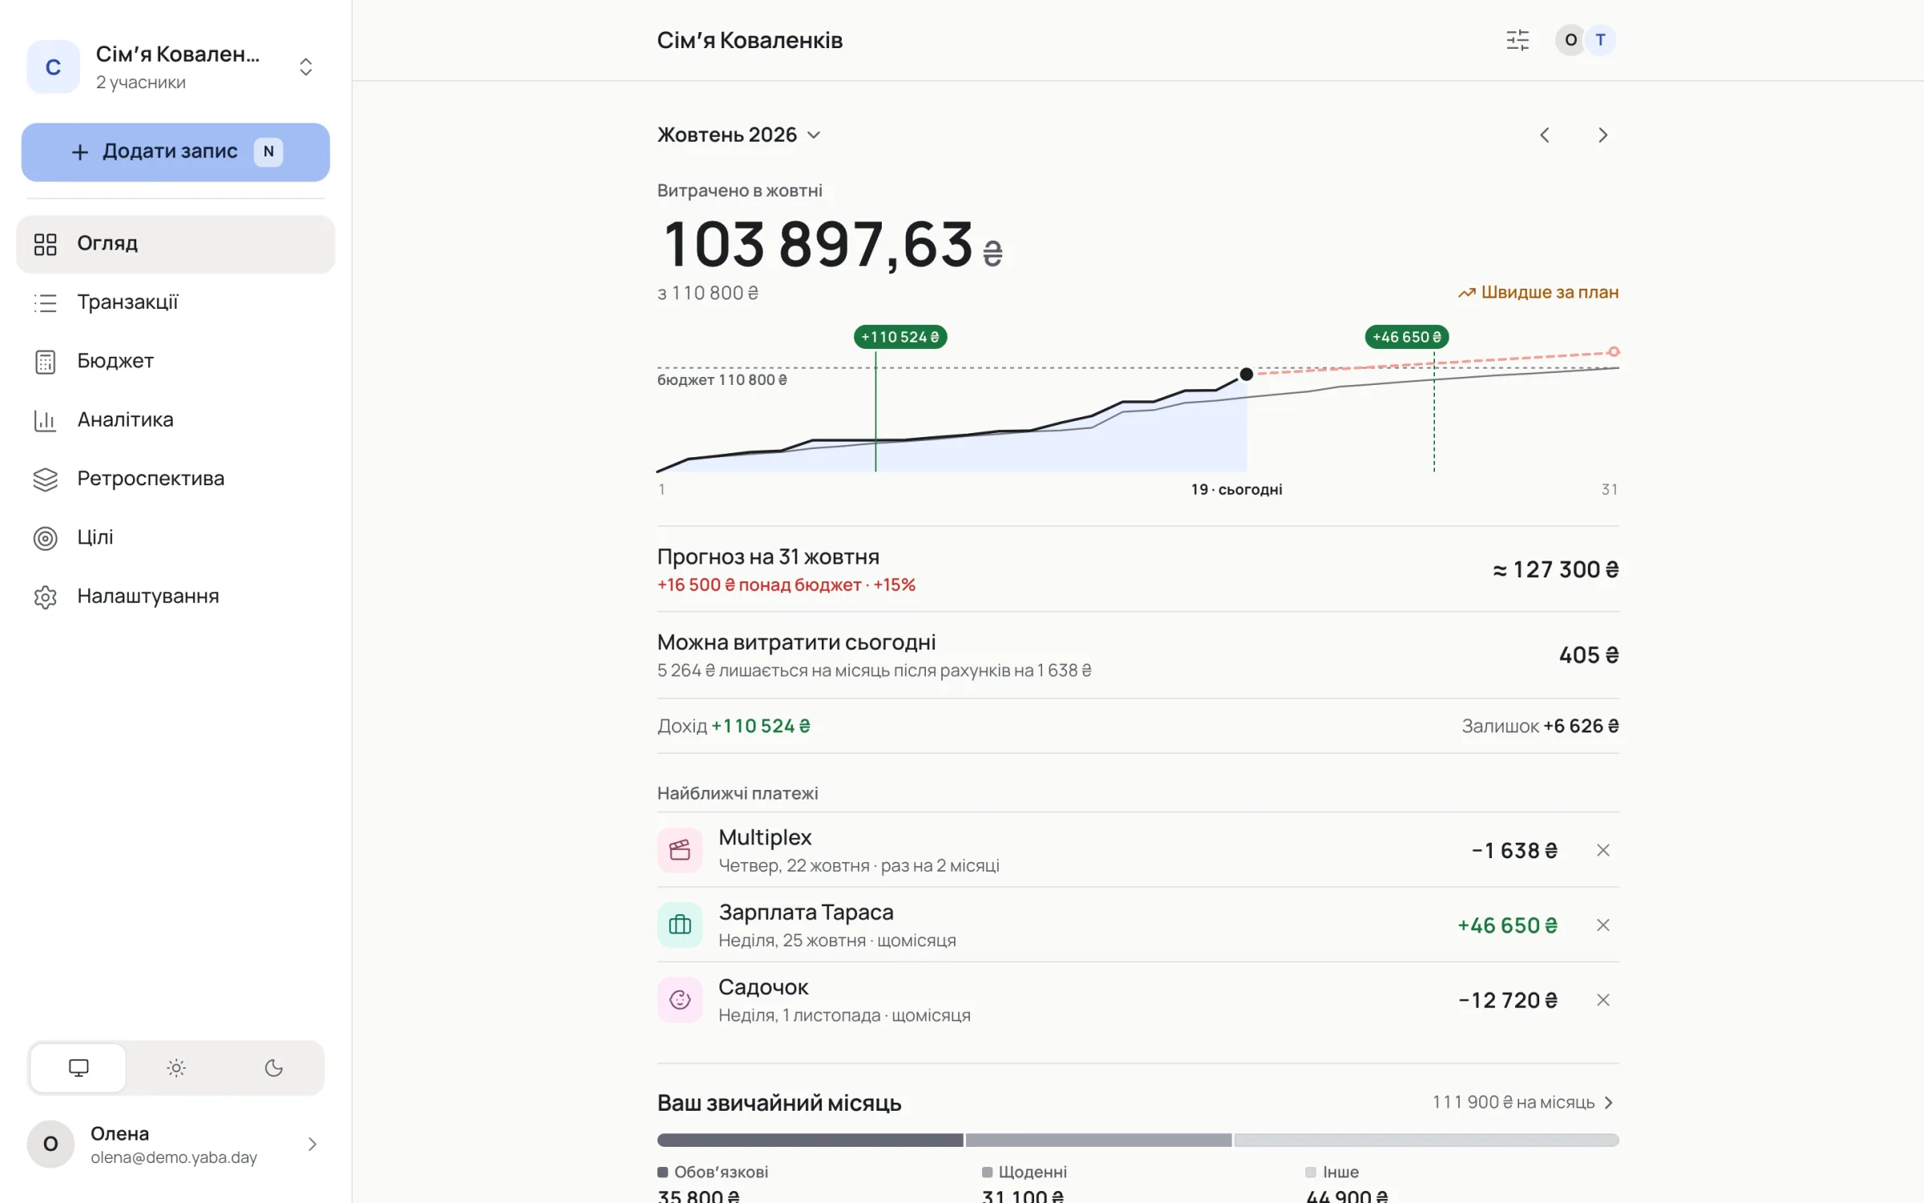The height and width of the screenshot is (1203, 1924).
Task: Click the baby face icon for Садочок
Action: (x=680, y=999)
